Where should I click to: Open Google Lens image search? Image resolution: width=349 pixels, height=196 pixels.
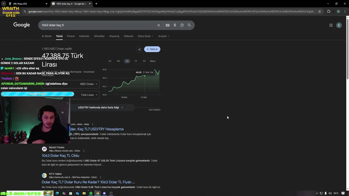pos(182,25)
